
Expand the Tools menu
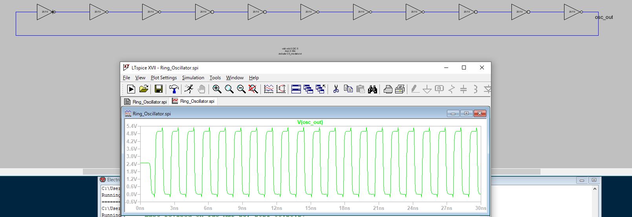coord(215,78)
